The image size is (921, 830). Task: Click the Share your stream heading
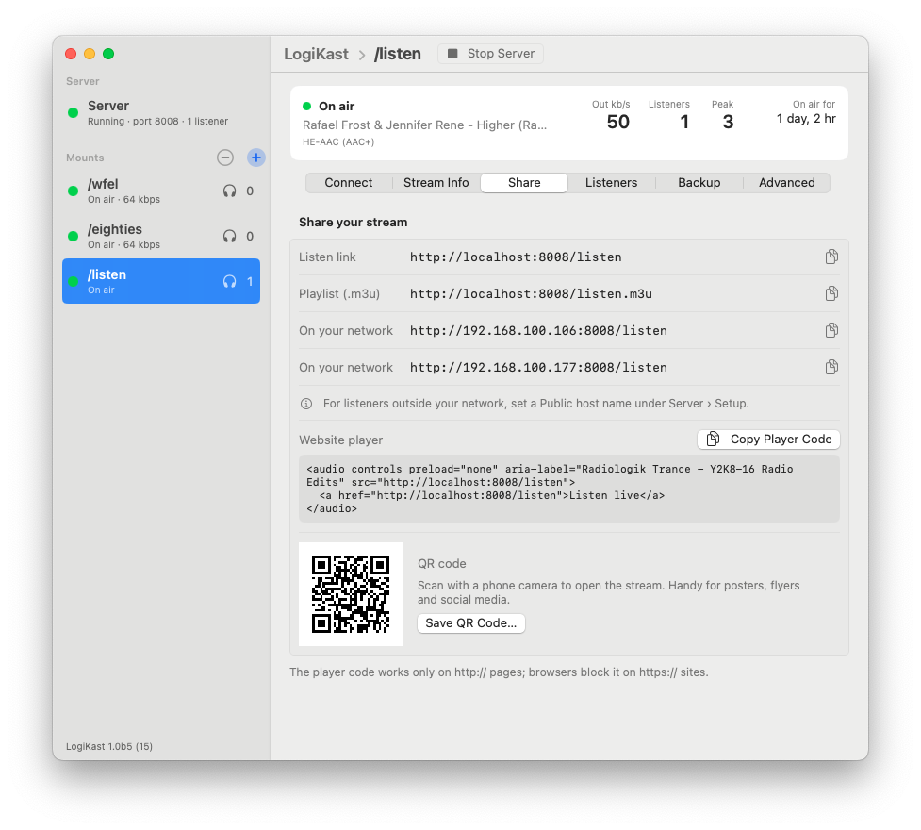[x=353, y=223]
